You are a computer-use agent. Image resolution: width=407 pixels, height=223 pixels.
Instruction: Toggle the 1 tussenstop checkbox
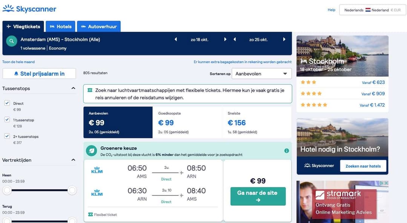click(7, 120)
